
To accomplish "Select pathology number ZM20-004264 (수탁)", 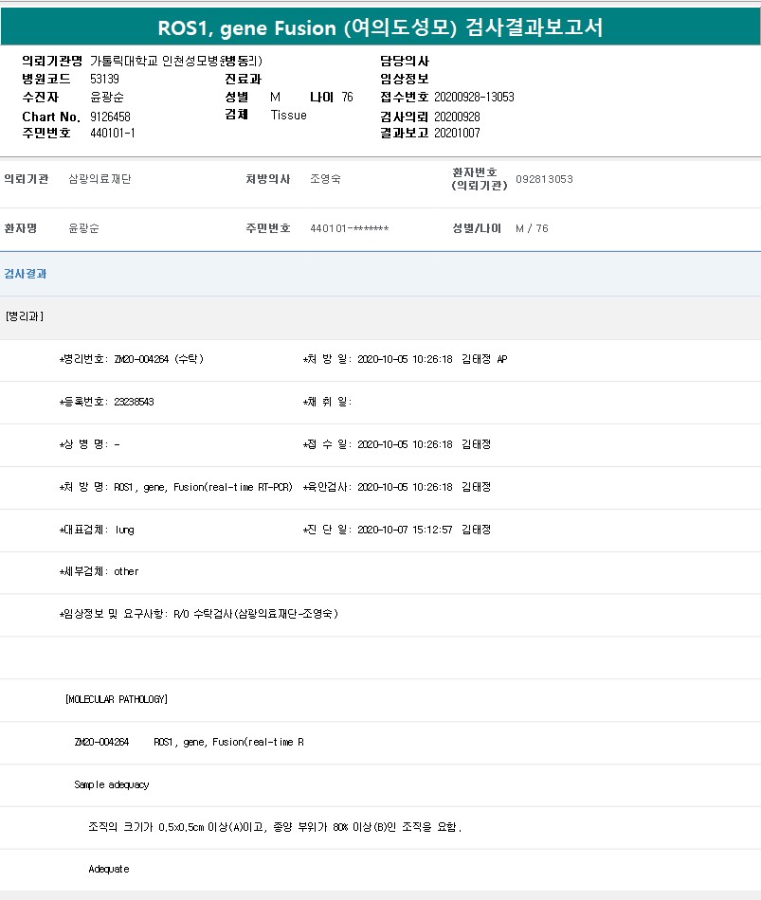I will point(158,360).
